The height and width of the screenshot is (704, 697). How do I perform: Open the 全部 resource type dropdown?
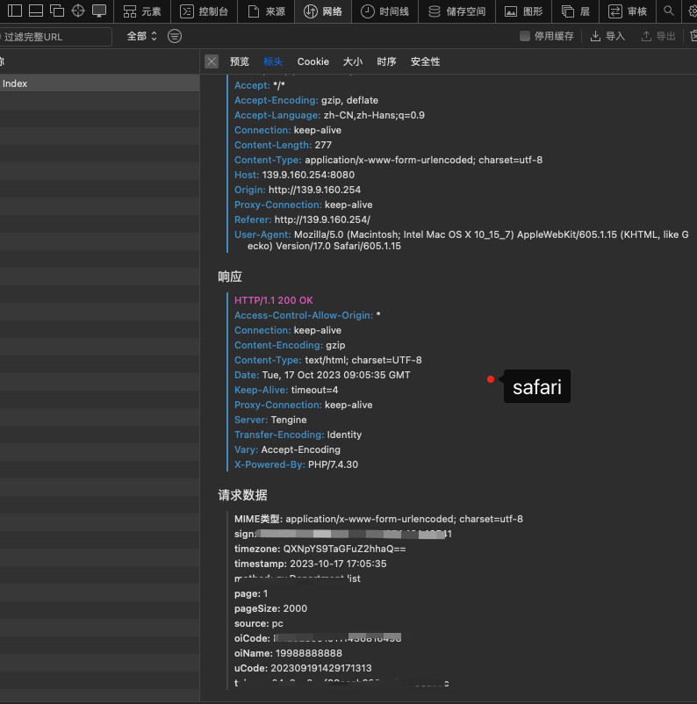pos(142,36)
